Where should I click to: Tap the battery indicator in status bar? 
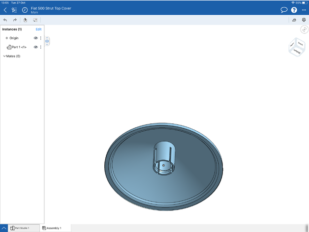tap(305, 3)
